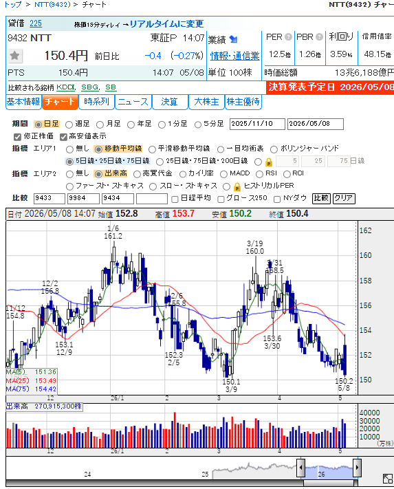Click the 225 link next to 貸借
This screenshot has width=394, height=489.
[36, 23]
